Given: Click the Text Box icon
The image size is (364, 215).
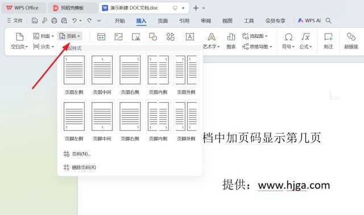Looking at the screenshot, I should (189, 37).
